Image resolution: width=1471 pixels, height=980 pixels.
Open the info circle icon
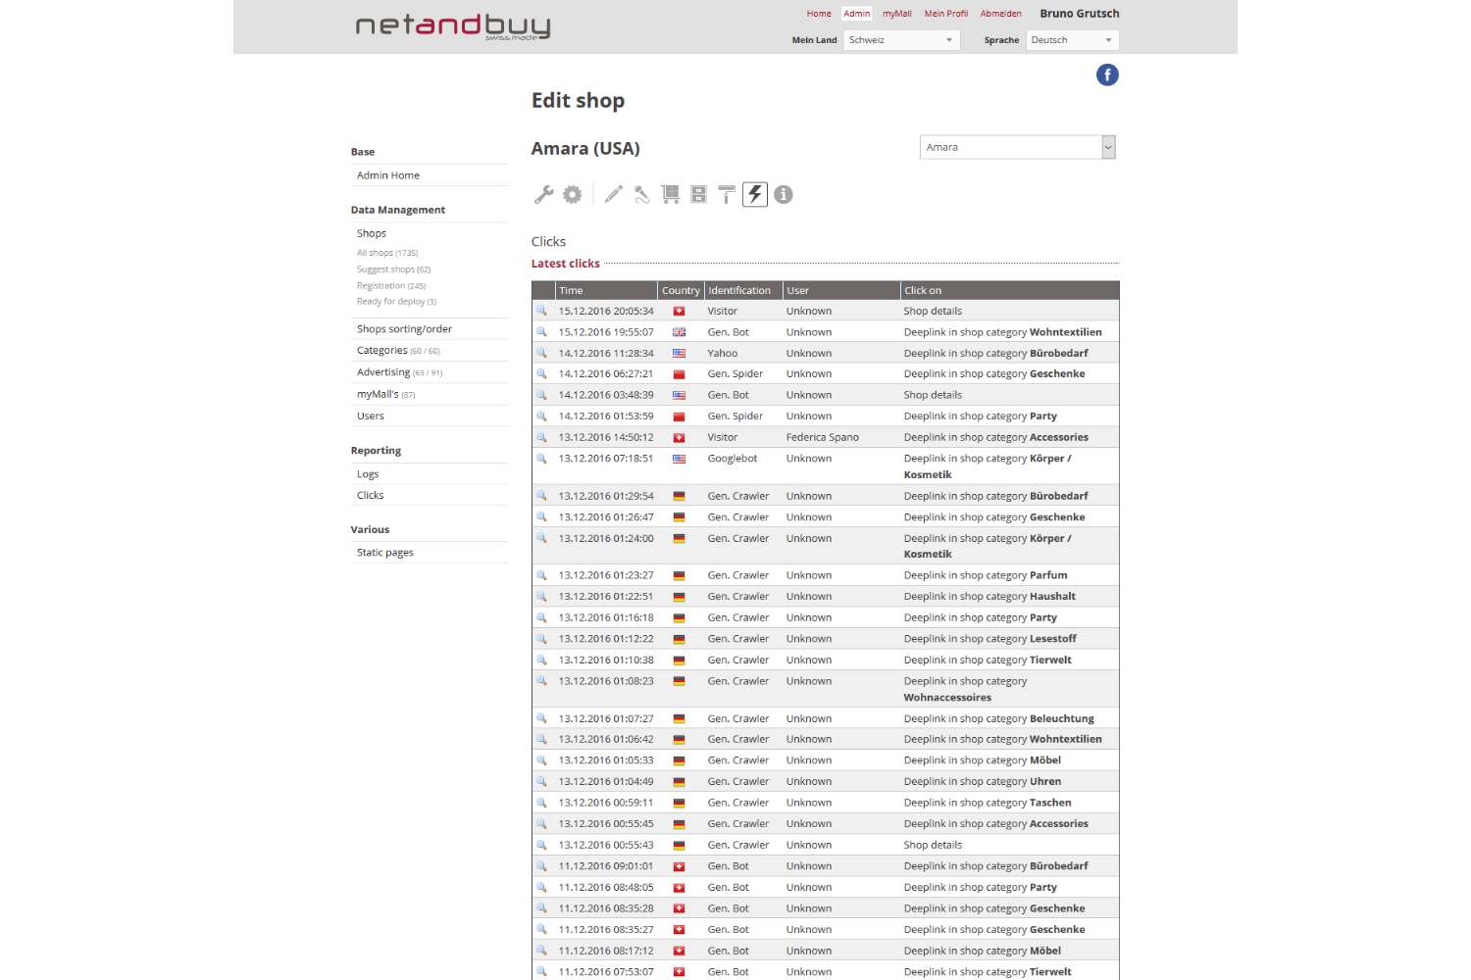click(x=784, y=194)
